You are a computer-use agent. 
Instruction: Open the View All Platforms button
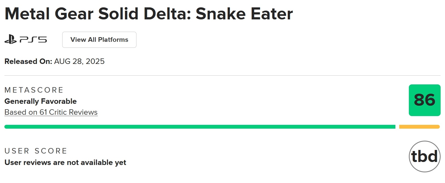click(99, 40)
